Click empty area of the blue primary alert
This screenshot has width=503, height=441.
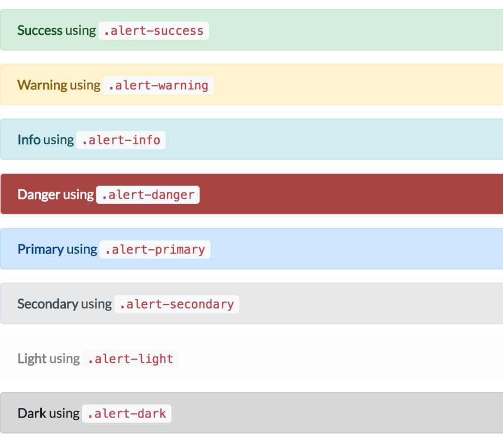(x=353, y=249)
